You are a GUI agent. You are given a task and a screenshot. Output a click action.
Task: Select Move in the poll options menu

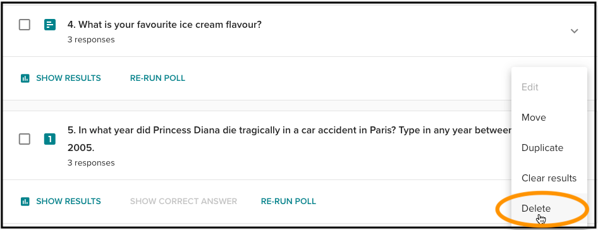click(534, 118)
